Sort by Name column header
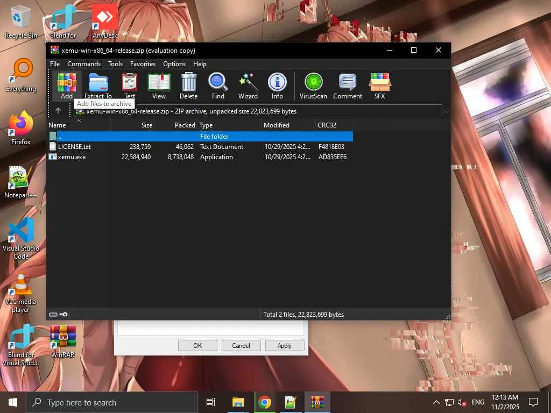 tap(79, 125)
